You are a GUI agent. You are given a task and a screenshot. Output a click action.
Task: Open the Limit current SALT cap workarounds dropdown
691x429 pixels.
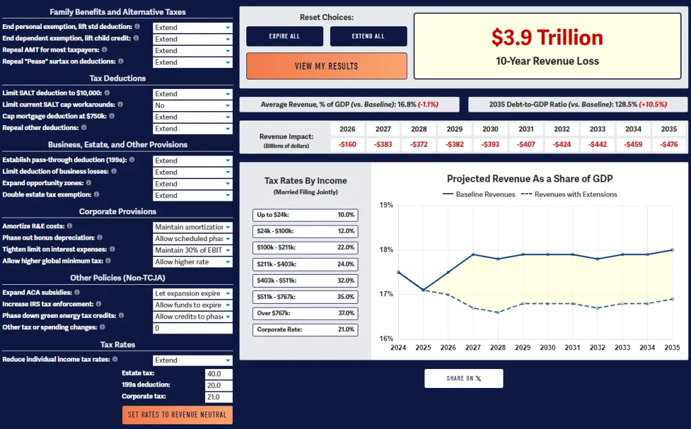coord(192,106)
